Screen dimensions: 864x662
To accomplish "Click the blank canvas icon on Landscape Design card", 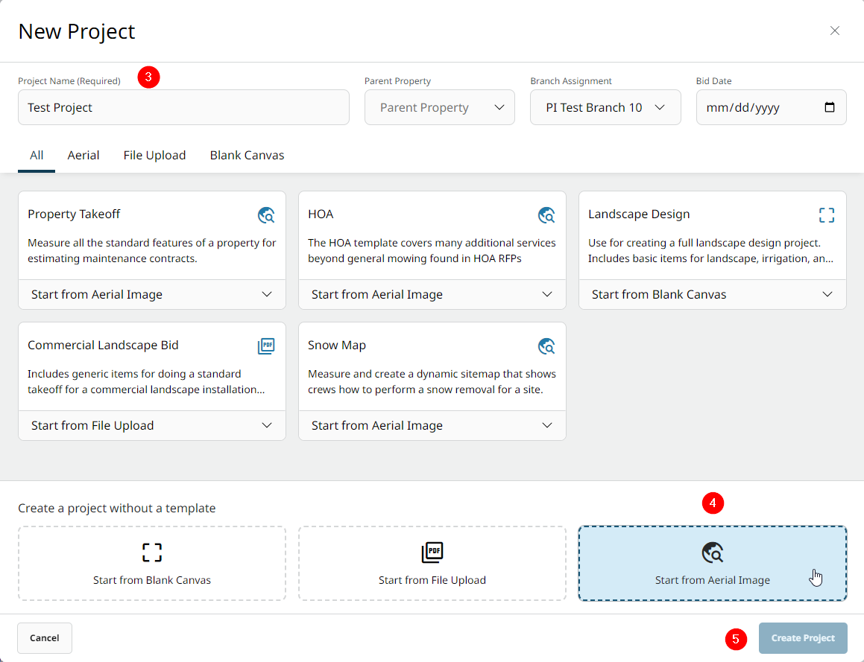I will [827, 214].
